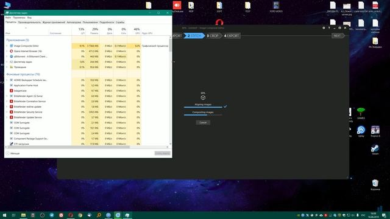
Task: Open the Параметры menu in Task Manager
Action: (x=19, y=18)
